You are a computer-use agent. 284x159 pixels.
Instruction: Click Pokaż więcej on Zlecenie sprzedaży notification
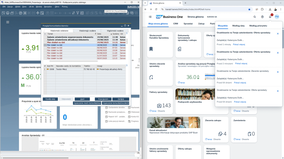click(x=240, y=83)
